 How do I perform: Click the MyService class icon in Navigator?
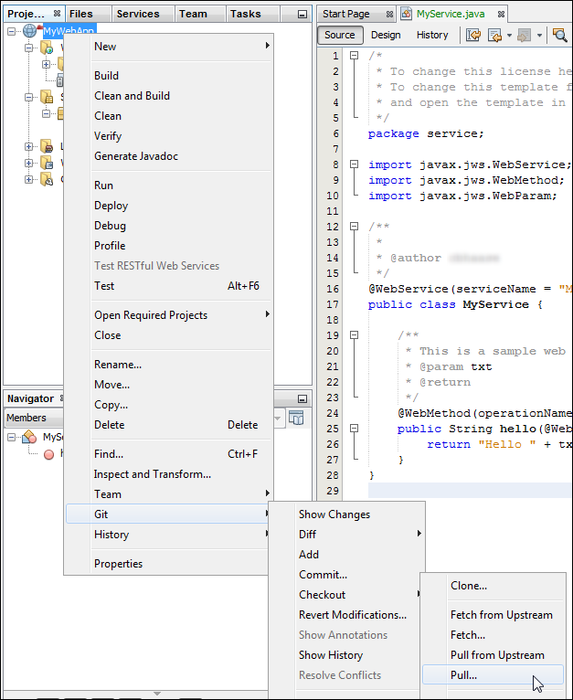29,437
